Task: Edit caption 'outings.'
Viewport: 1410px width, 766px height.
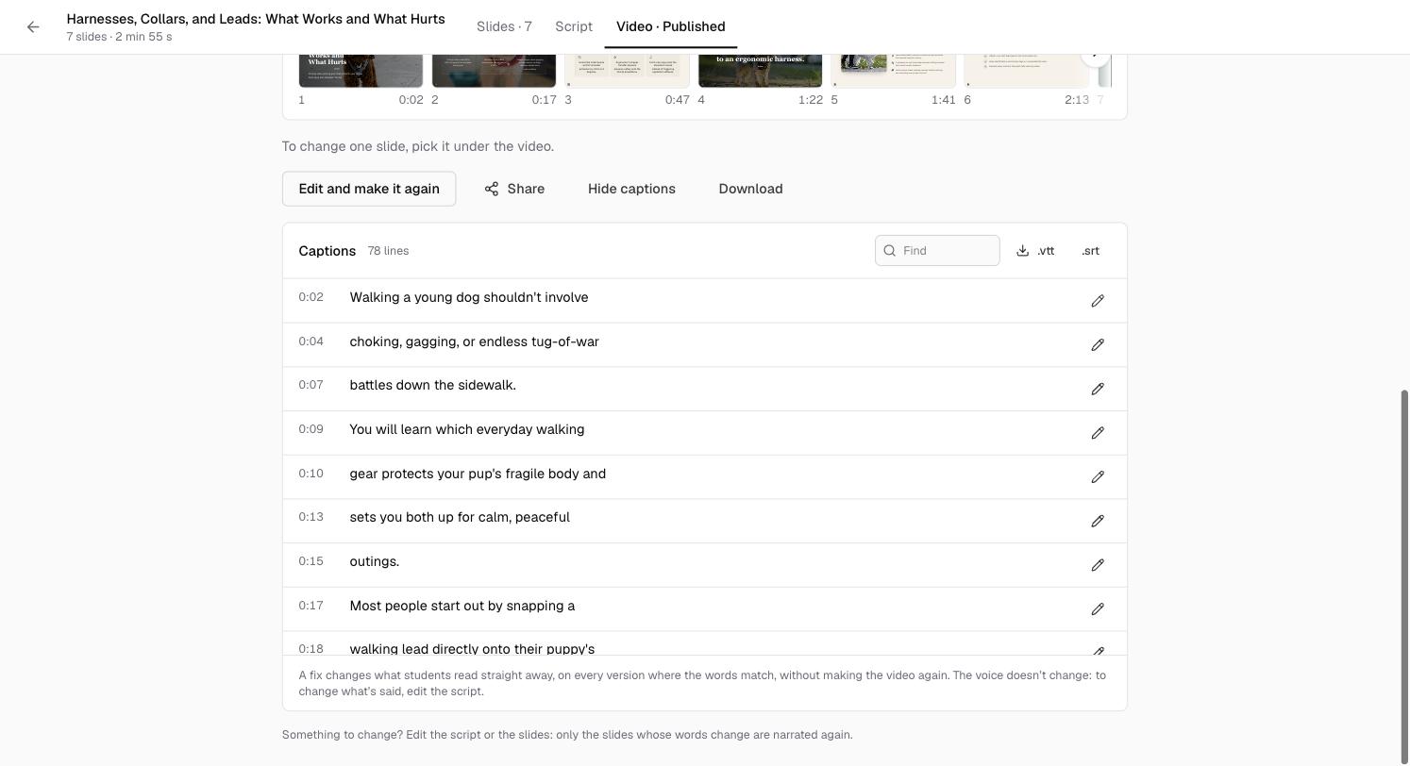Action: coord(1098,565)
